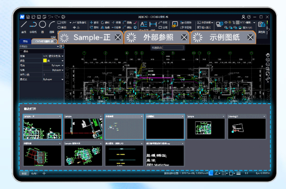
Task: Select the Circle drawing tool
Action: click(x=43, y=24)
